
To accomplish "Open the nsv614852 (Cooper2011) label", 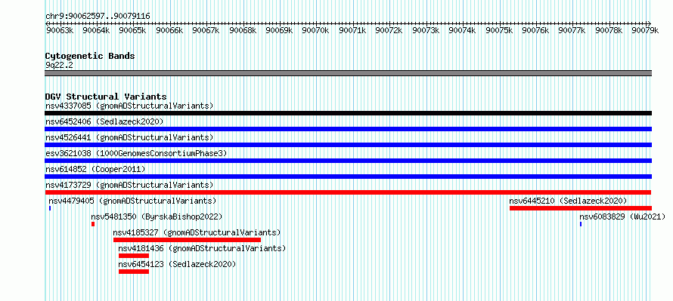I will point(95,169).
